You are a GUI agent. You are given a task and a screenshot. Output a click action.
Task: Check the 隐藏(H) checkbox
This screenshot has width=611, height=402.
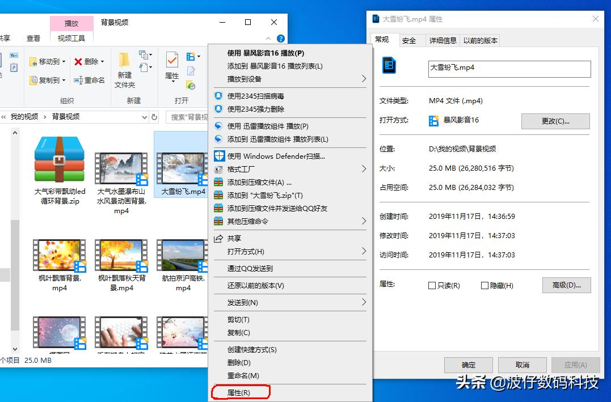[486, 285]
